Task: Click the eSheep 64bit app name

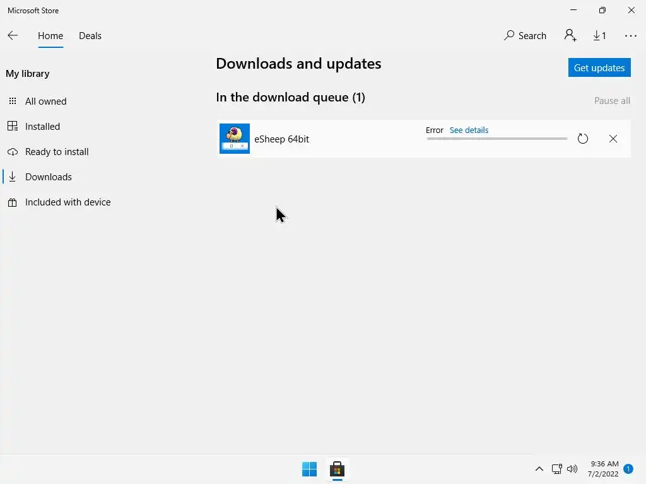Action: [x=281, y=139]
